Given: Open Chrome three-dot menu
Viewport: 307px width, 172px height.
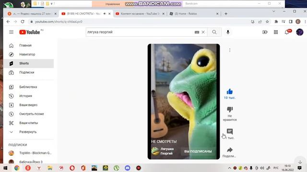Looking at the screenshot, I should coord(305,21).
